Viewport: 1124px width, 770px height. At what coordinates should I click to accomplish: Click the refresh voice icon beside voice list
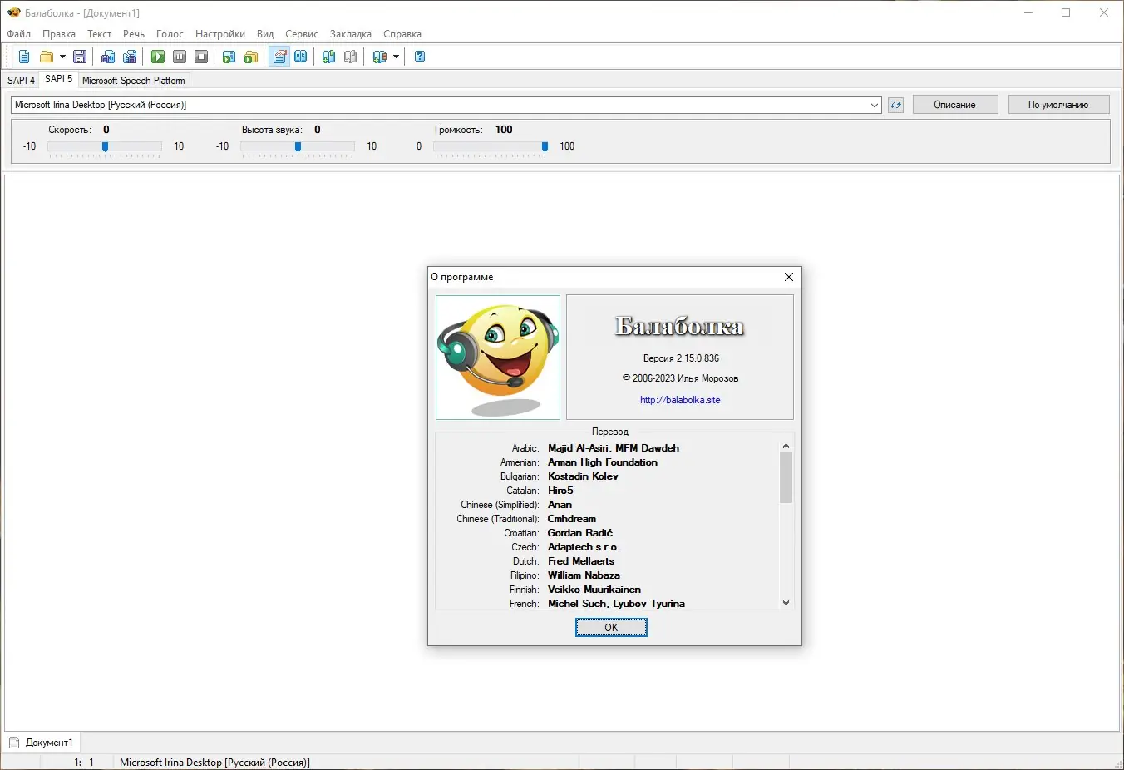(895, 105)
